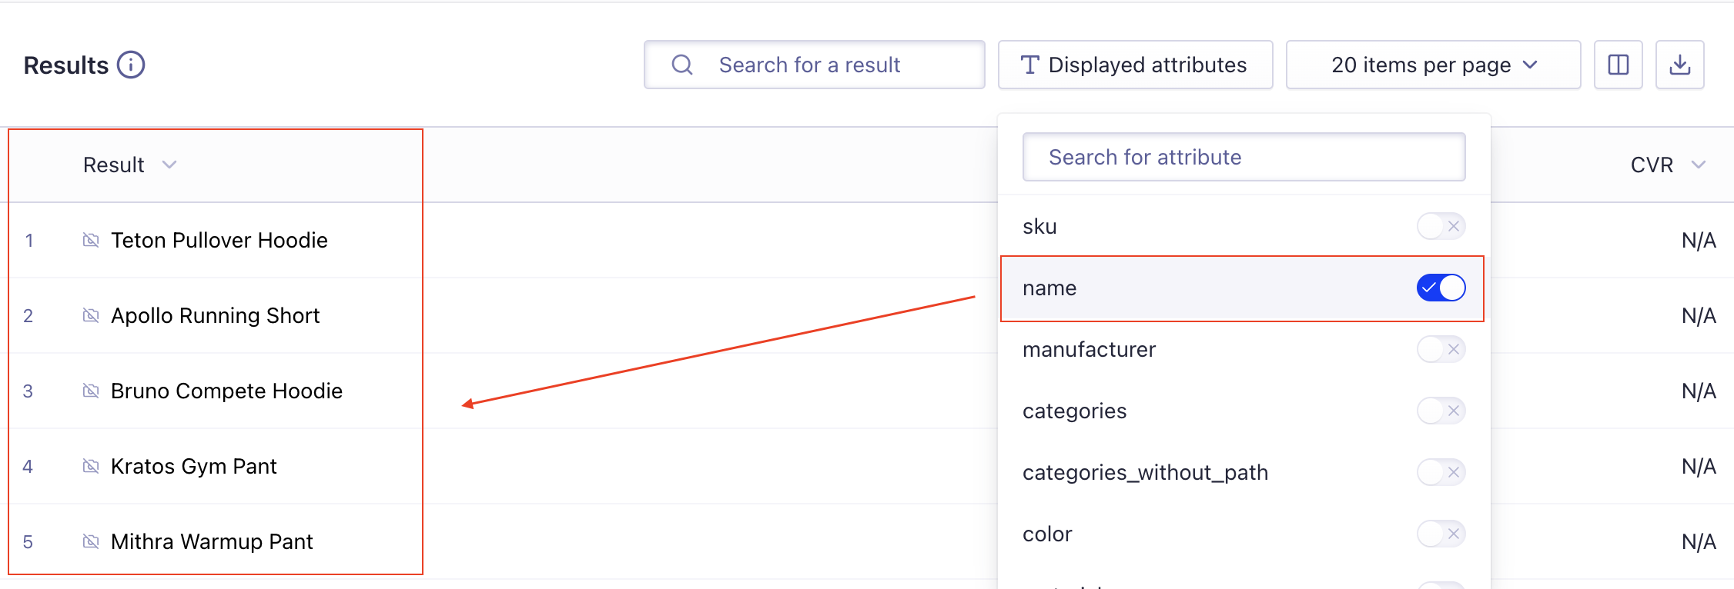The image size is (1734, 589).
Task: Select the Kratos Gym Pant result
Action: pyautogui.click(x=194, y=467)
